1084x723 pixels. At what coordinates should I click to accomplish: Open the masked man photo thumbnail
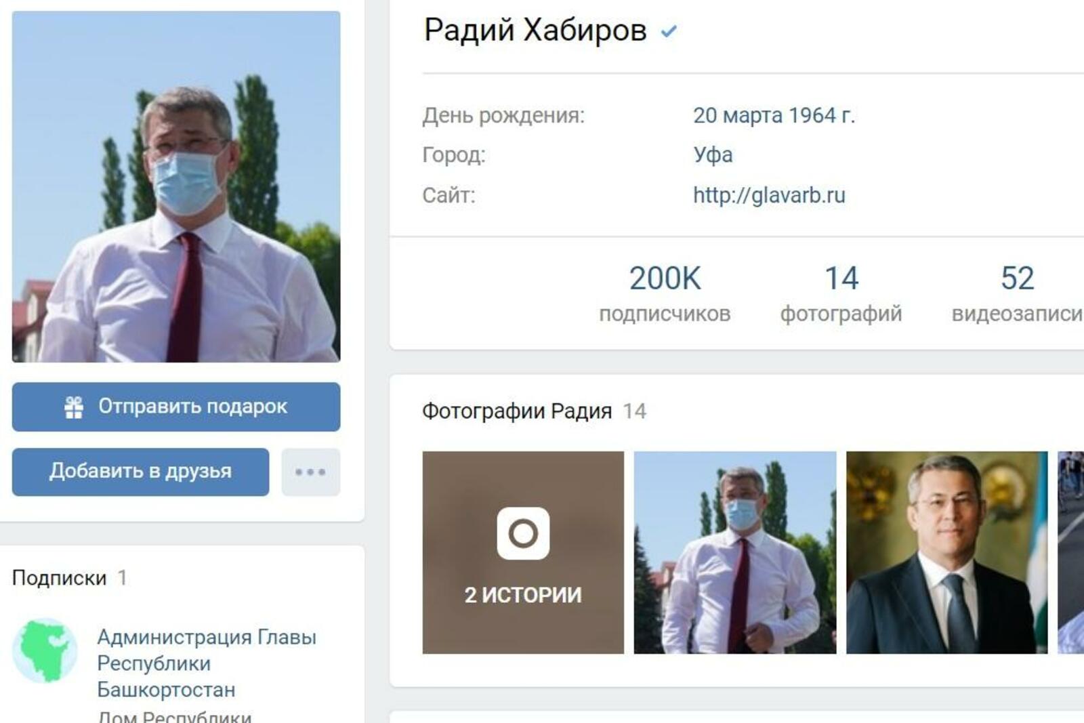click(735, 552)
